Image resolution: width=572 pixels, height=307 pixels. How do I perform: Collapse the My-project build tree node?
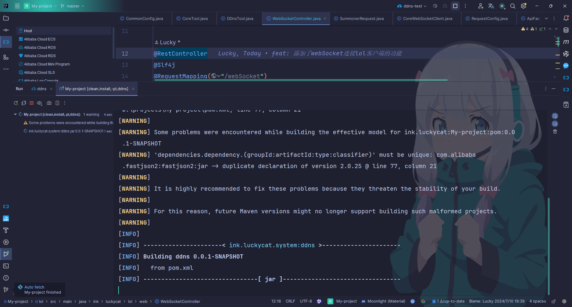click(15, 114)
